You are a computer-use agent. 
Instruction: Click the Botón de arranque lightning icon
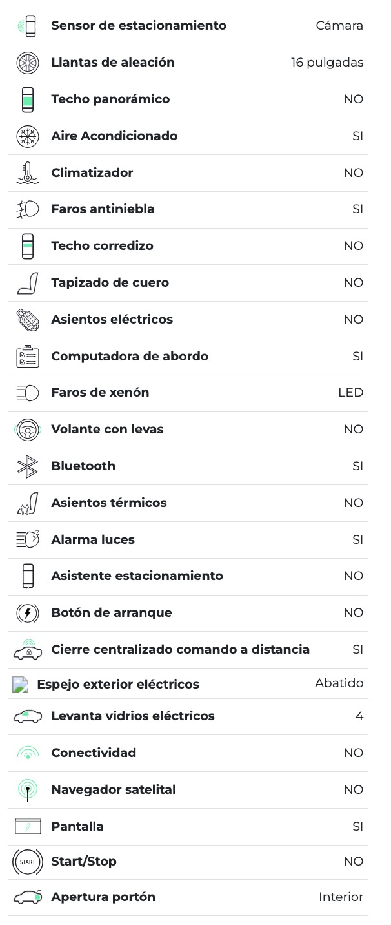pos(27,613)
